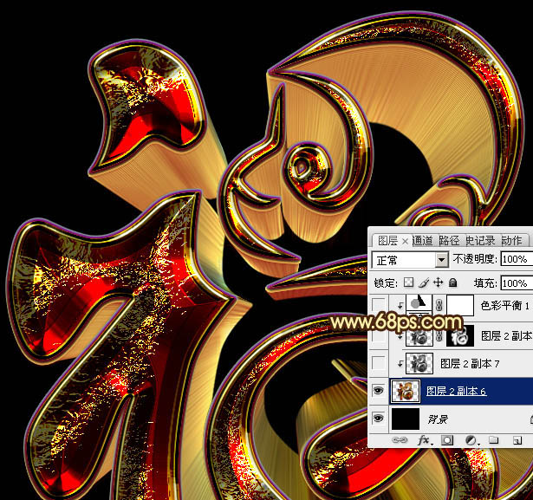The height and width of the screenshot is (500, 533).
Task: Hide the 背景 layer
Action: pos(378,419)
